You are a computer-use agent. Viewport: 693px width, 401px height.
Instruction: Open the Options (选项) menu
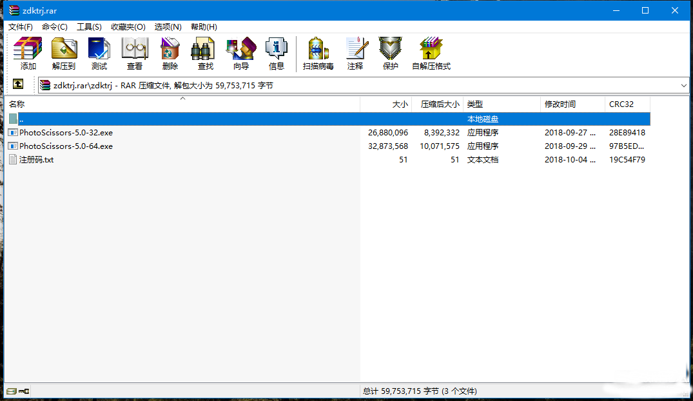point(168,27)
